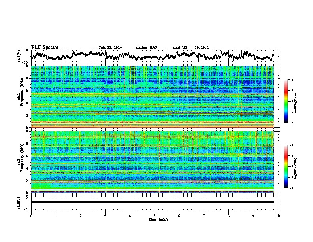Screen dimensions: 313x242
Task: Click the "station=KAP" header text
Action: [147, 47]
